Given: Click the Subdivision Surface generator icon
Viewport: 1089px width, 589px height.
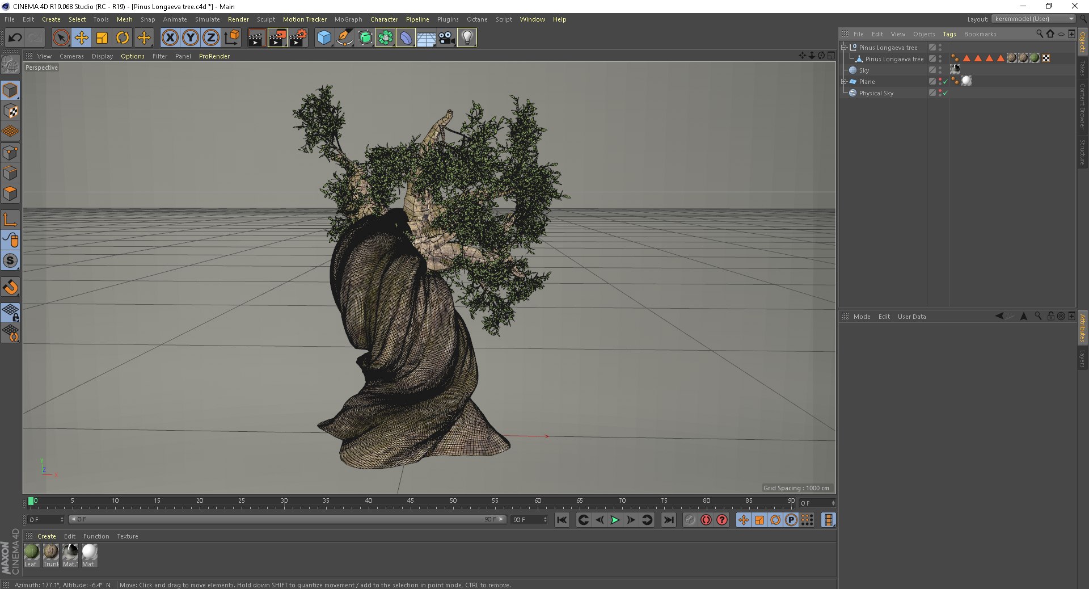Looking at the screenshot, I should 365,38.
